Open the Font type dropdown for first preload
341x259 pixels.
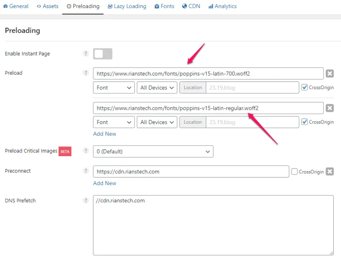114,87
